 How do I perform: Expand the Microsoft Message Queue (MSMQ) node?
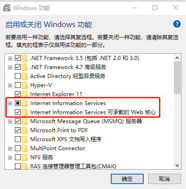10,121
